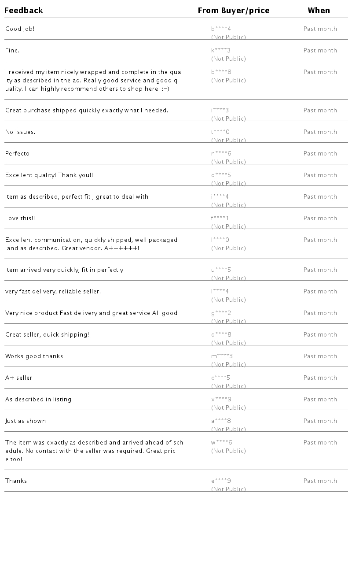Select the "Good job!" feedback comment
This screenshot has width=352, height=578.
pos(20,29)
